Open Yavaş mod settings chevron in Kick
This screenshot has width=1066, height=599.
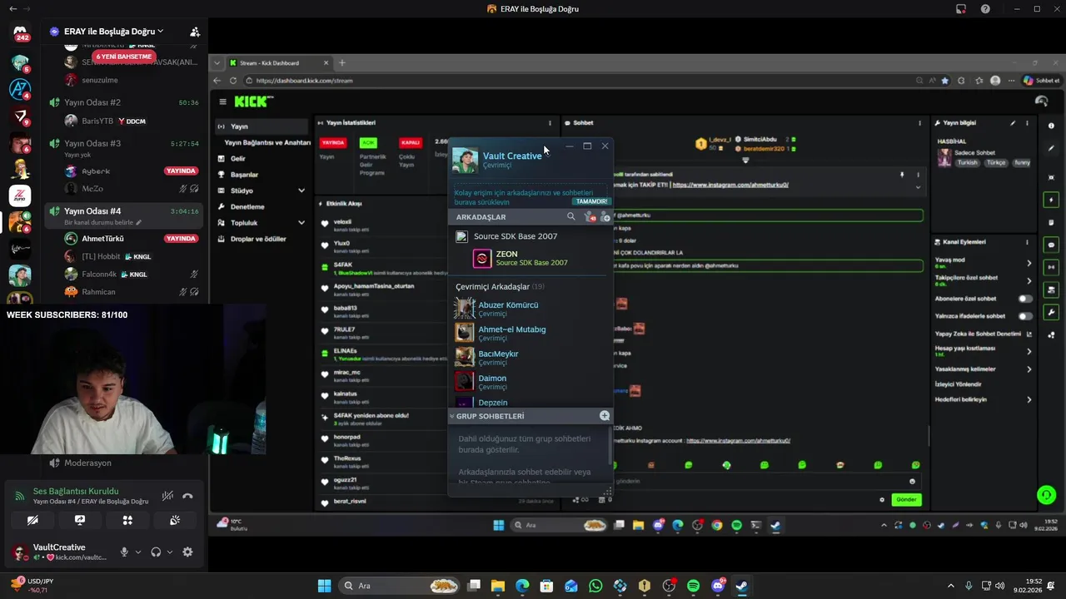pos(1029,263)
